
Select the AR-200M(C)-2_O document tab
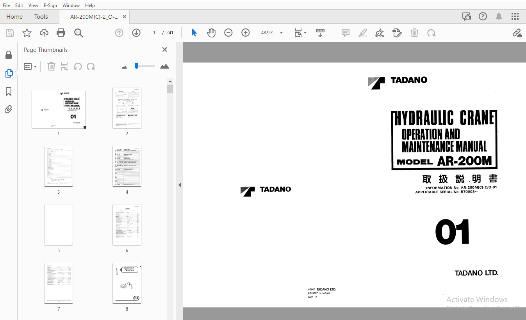[94, 17]
